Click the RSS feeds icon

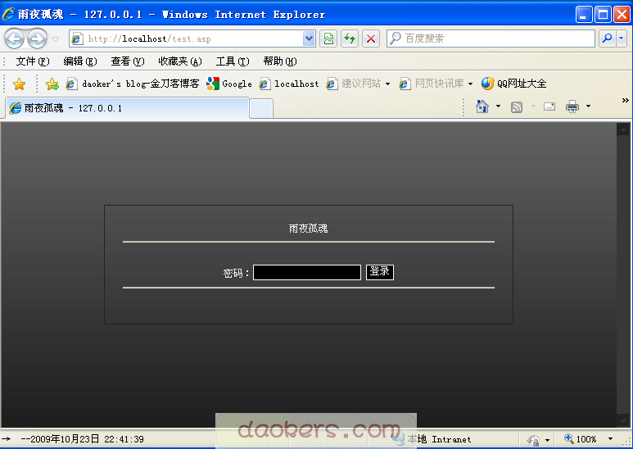point(517,107)
